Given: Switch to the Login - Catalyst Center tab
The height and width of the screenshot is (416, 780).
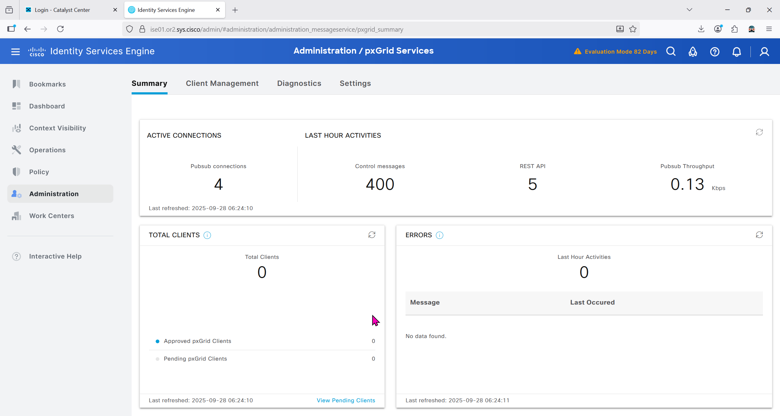Looking at the screenshot, I should [x=62, y=10].
